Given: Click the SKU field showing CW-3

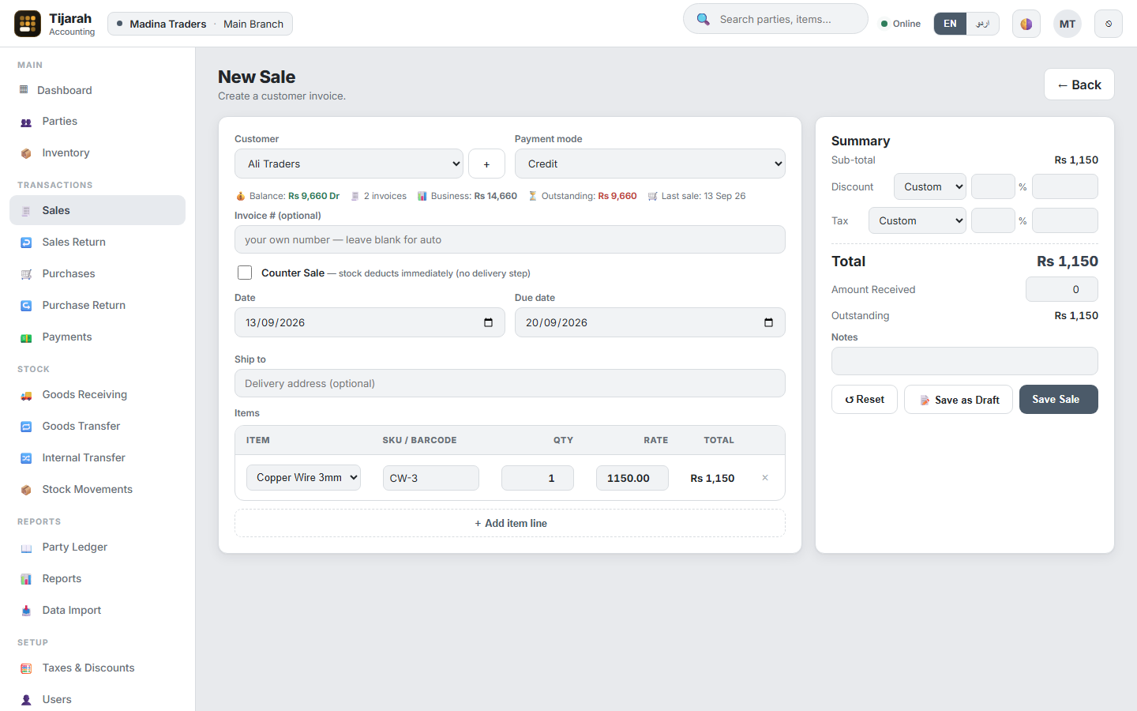Looking at the screenshot, I should click(x=431, y=478).
